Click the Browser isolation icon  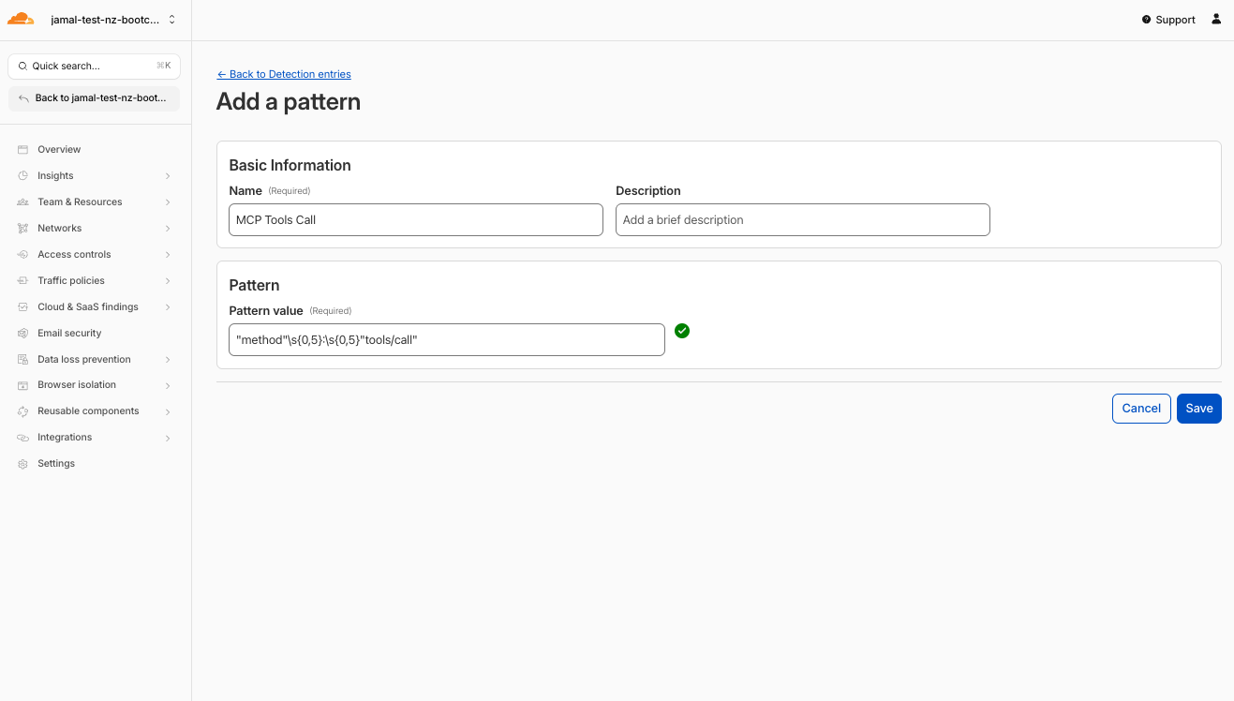point(23,385)
